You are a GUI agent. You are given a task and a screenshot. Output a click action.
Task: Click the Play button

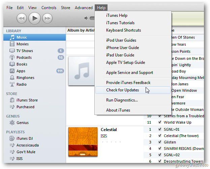point(34,18)
